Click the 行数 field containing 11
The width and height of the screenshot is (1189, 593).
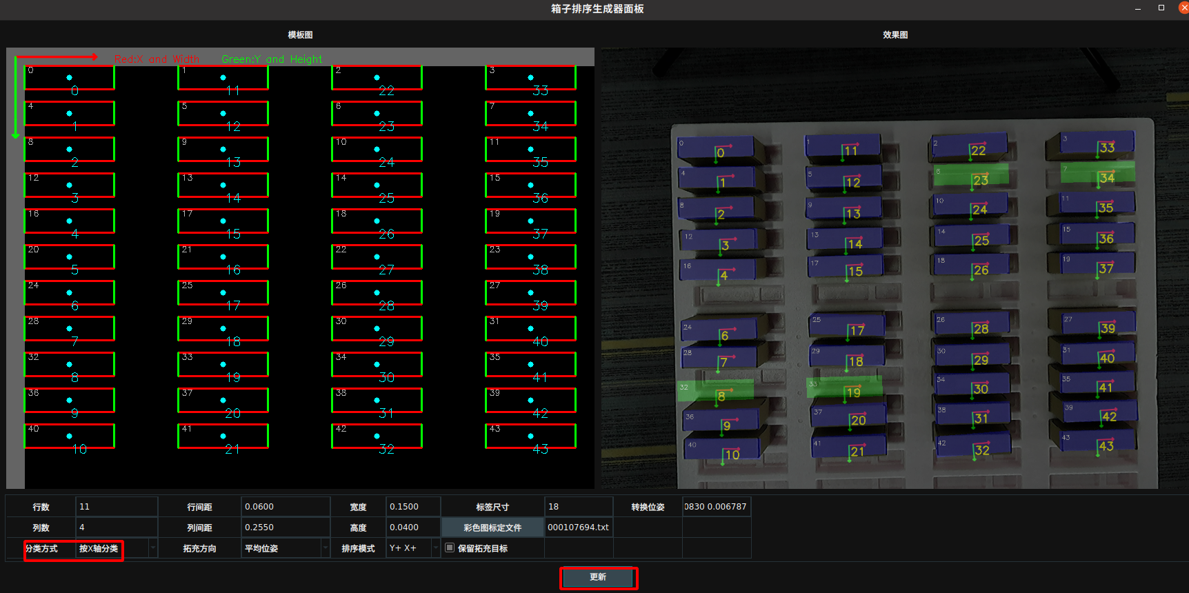117,507
